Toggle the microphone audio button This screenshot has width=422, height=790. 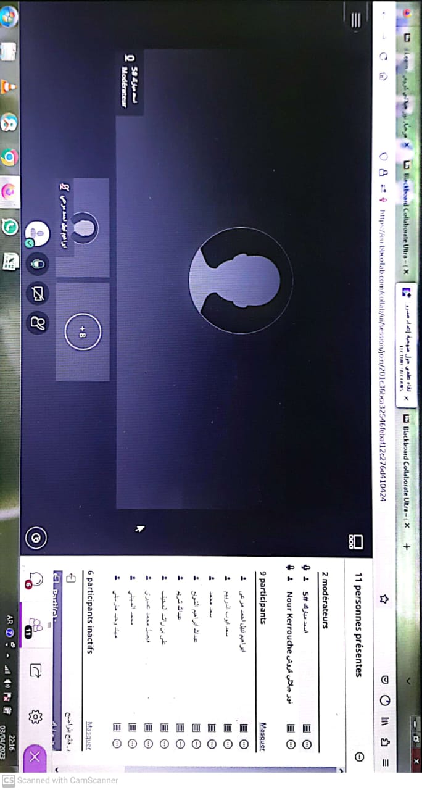tap(38, 264)
